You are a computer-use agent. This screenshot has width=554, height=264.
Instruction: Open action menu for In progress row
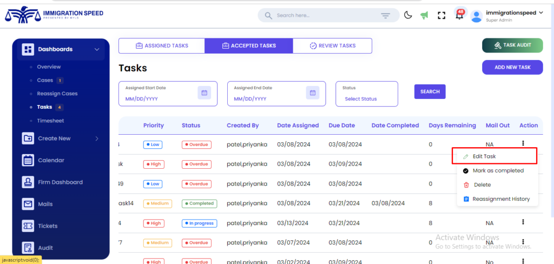pyautogui.click(x=523, y=222)
